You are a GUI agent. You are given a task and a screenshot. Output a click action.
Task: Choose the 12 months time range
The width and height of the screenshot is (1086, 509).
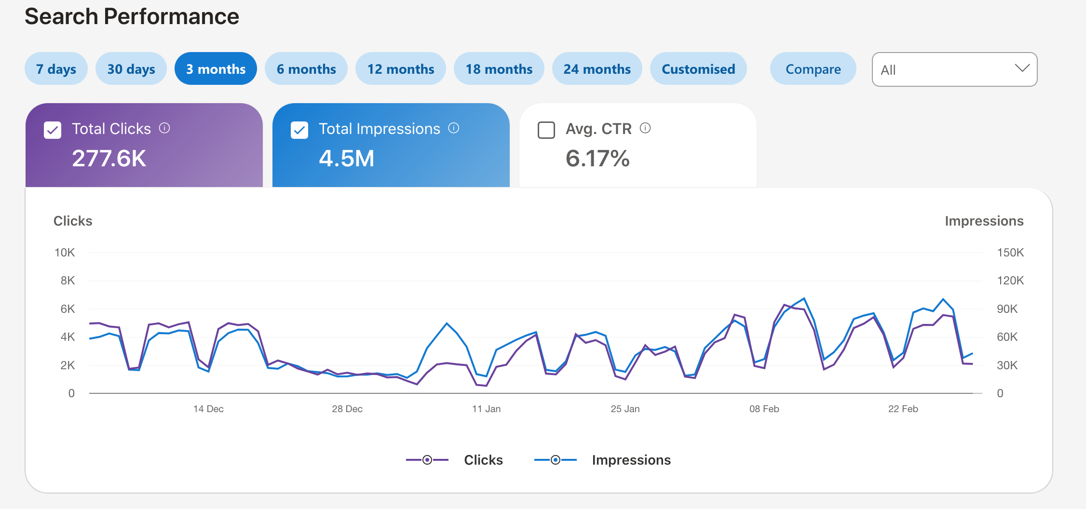(400, 69)
